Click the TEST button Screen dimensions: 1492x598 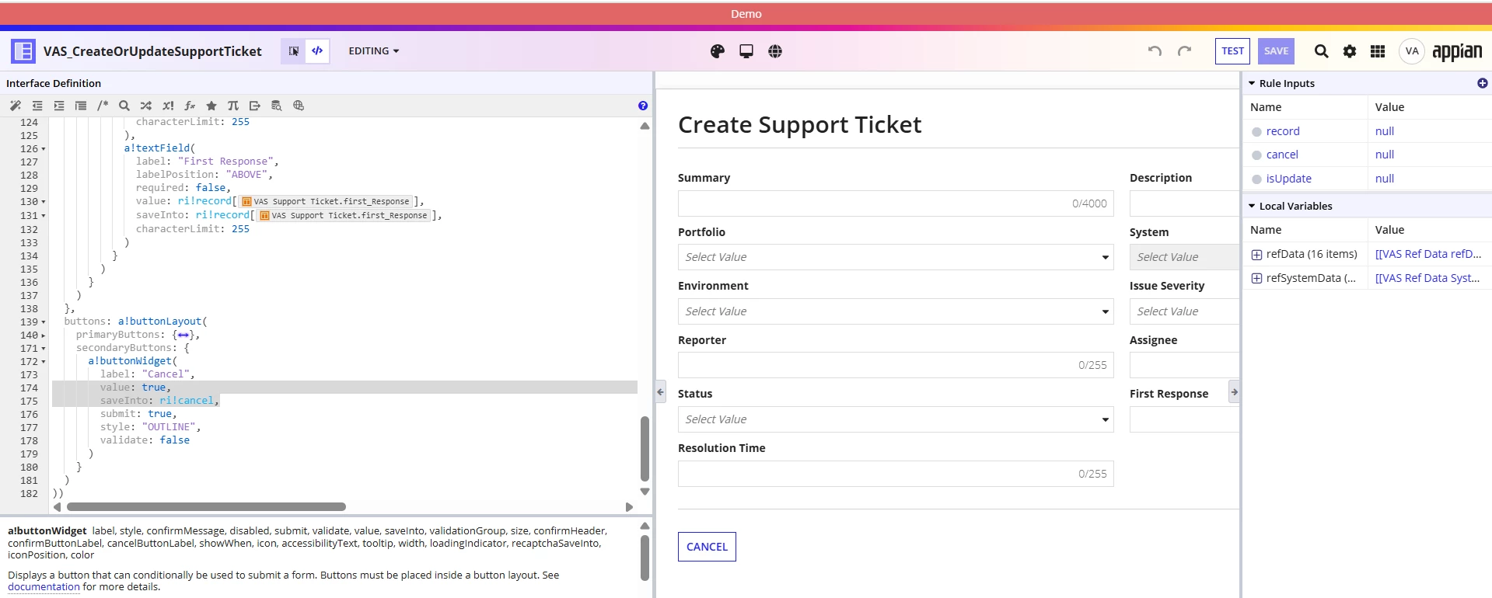1232,51
